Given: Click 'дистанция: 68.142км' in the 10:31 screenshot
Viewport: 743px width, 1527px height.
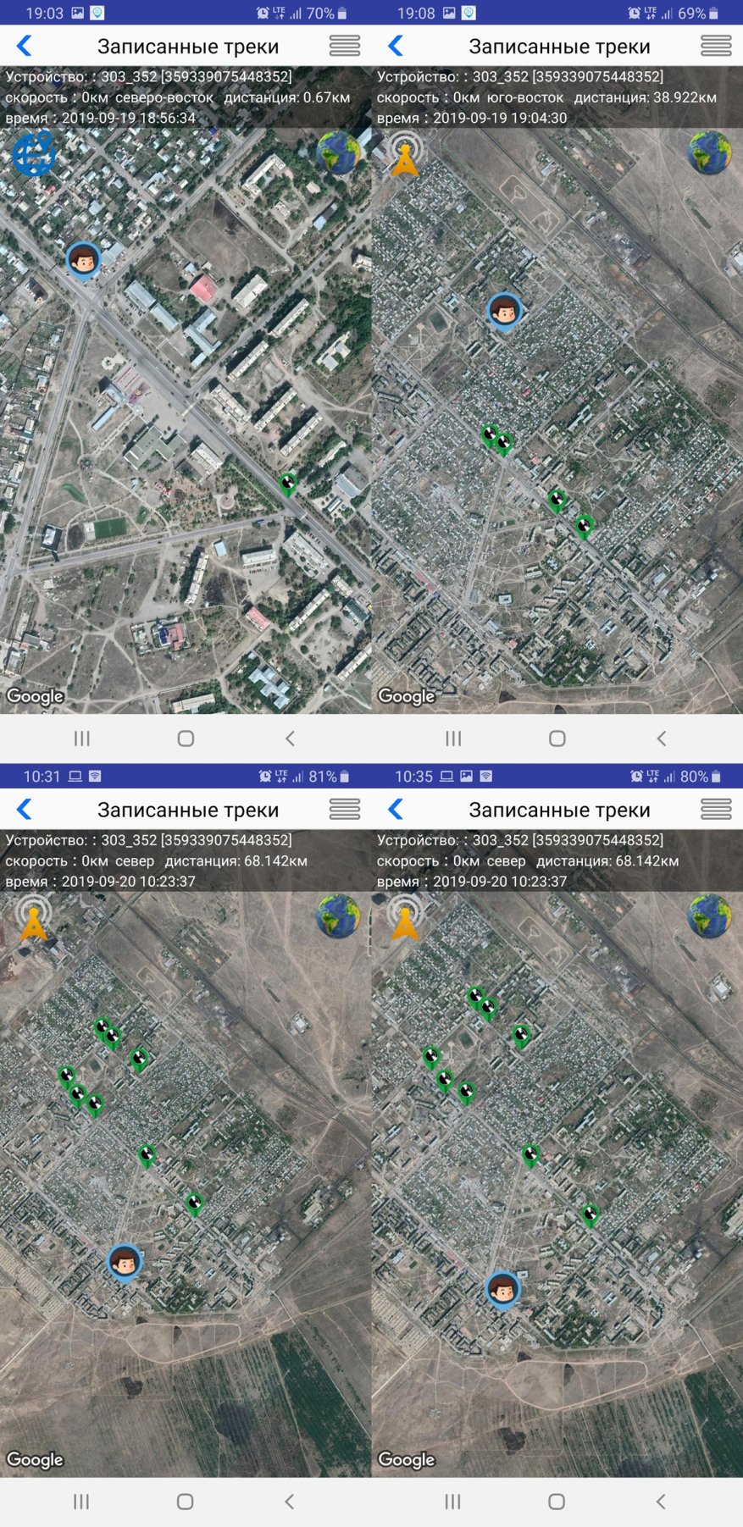Looking at the screenshot, I should 236,861.
